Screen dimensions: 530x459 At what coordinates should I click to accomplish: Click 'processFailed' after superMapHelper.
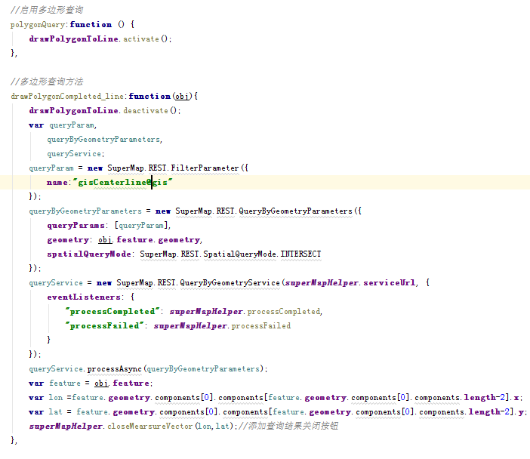click(x=261, y=326)
